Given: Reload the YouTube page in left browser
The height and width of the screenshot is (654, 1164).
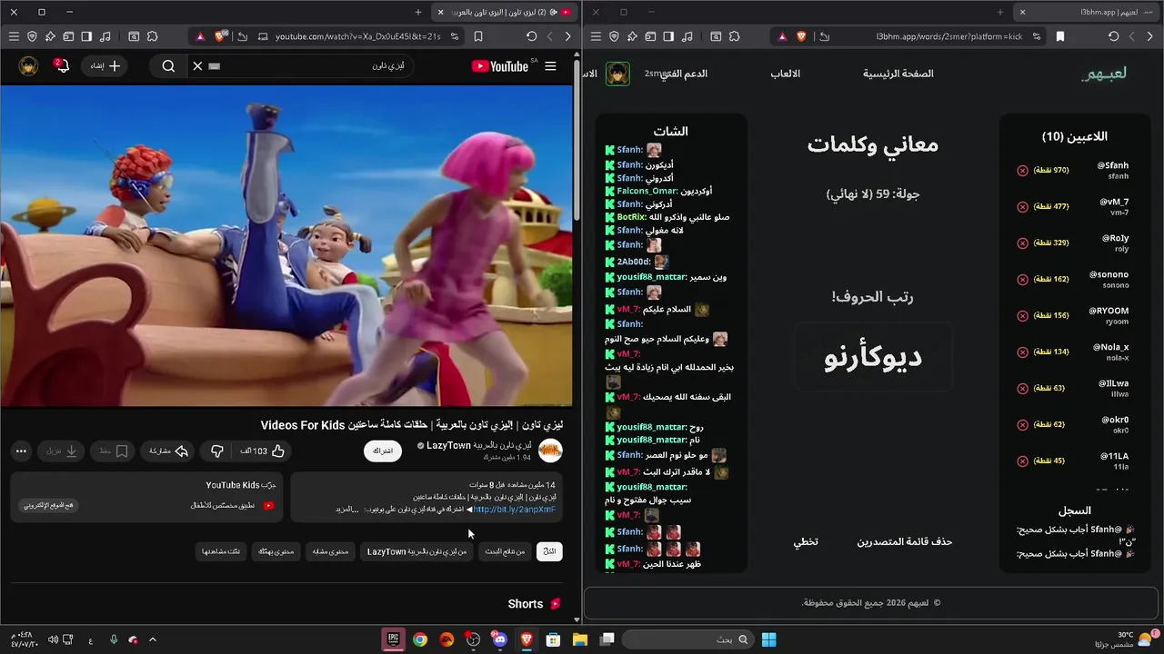Looking at the screenshot, I should coord(531,36).
